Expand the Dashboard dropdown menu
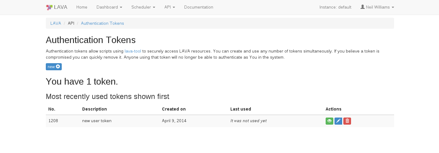 109,7
